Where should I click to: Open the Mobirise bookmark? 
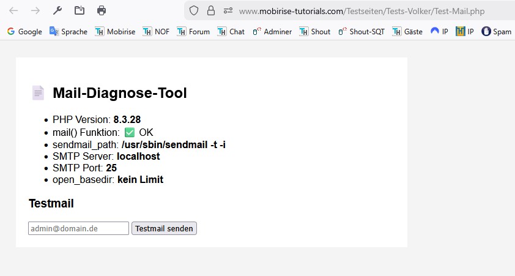[x=115, y=31]
